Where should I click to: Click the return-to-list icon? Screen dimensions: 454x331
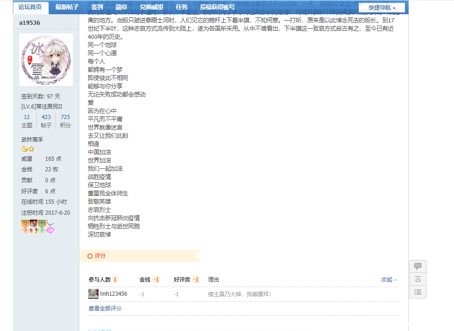(418, 292)
